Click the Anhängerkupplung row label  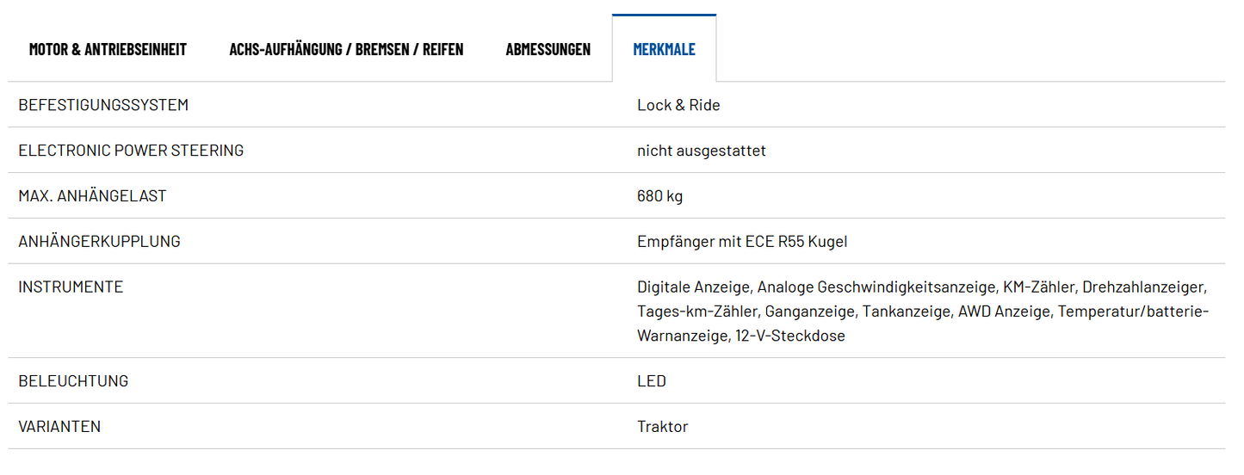99,242
